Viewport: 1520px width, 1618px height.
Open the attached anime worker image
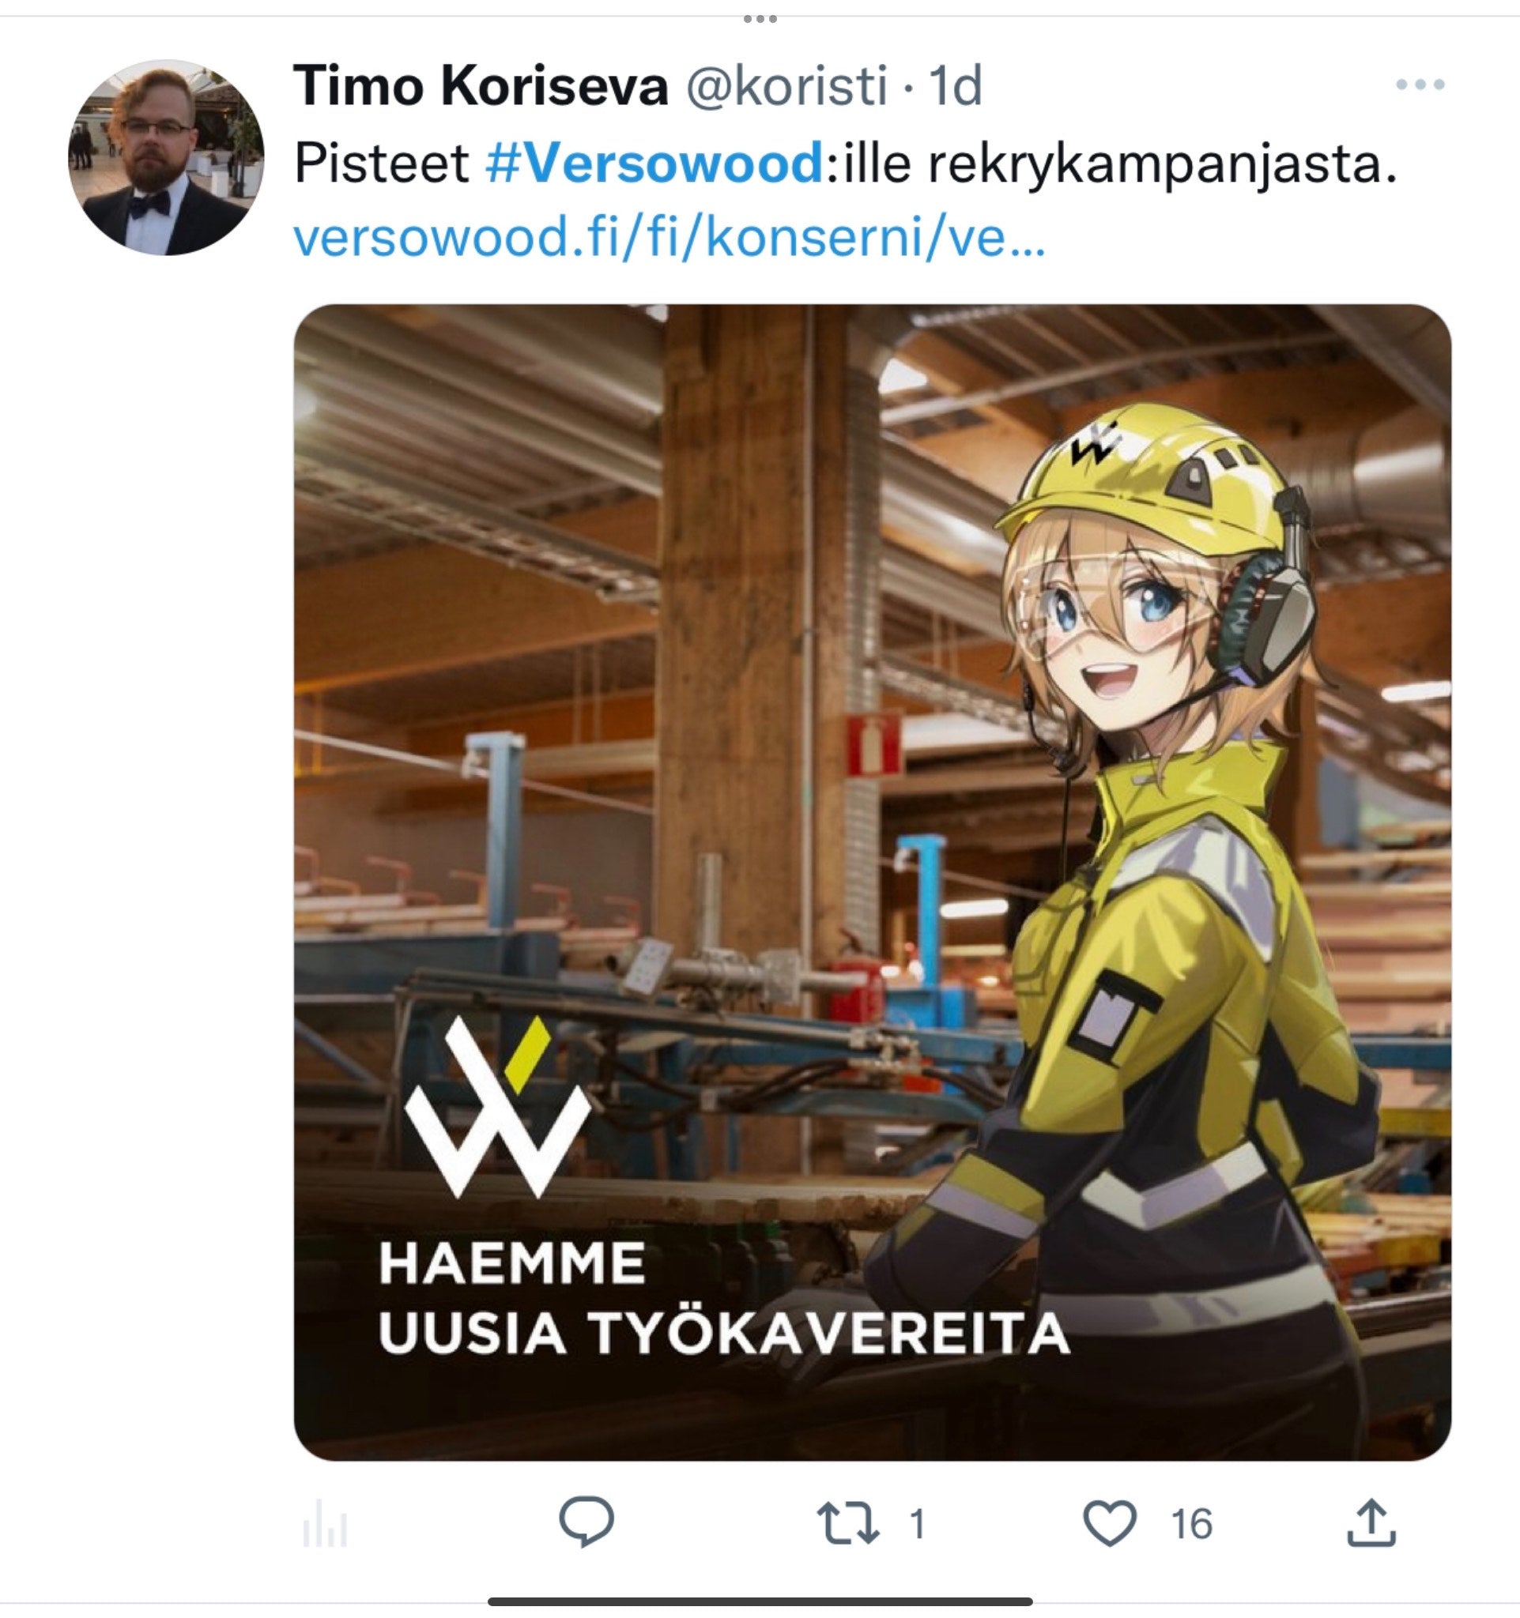872,882
